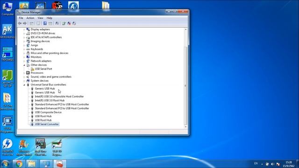Click Scan for hardware changes toolbar icon
299x168 pixels.
click(x=57, y=23)
